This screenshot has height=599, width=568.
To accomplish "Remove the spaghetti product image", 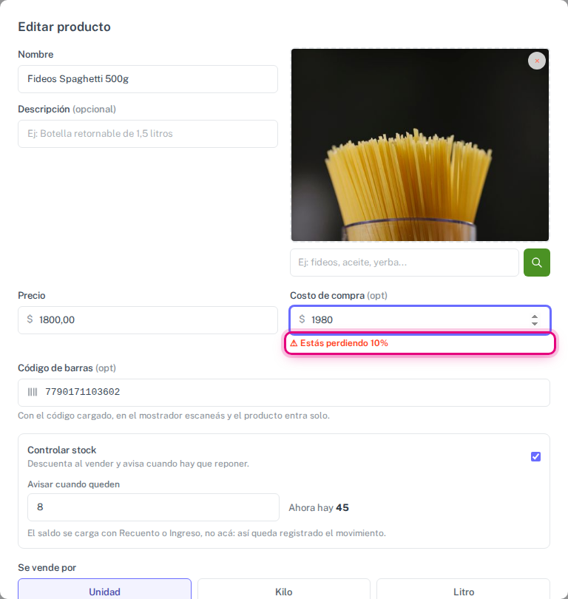I will coord(537,61).
